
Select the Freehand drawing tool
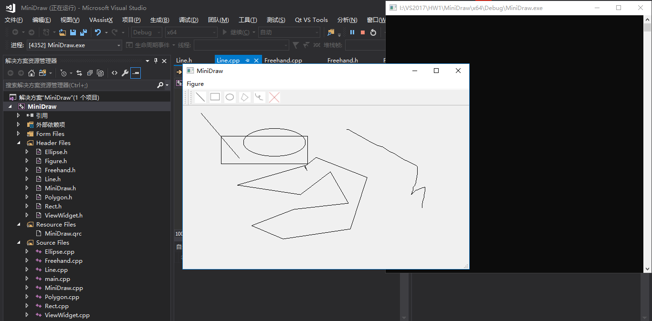click(x=259, y=97)
